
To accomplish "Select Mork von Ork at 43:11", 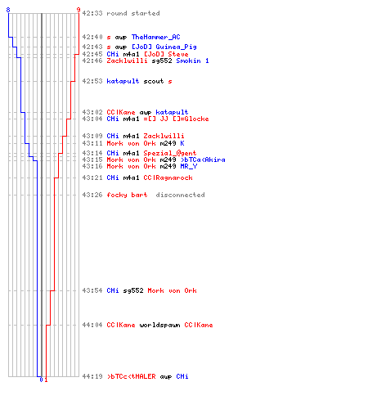I will 131,143.
